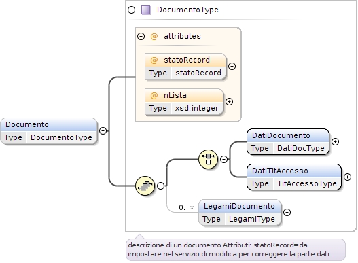
Task: Click the attributes group label
Action: click(182, 36)
